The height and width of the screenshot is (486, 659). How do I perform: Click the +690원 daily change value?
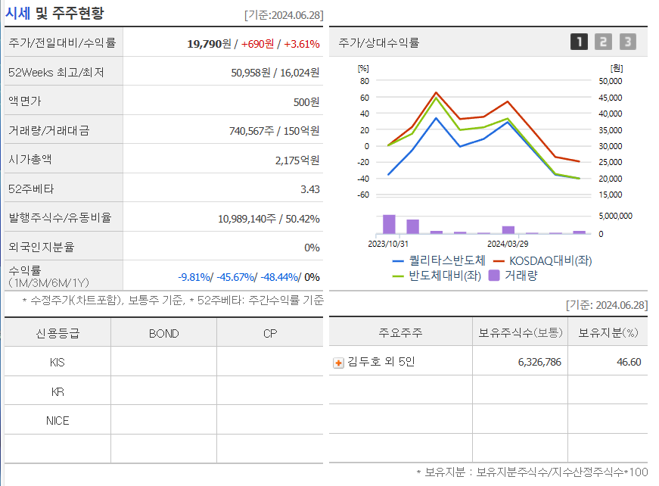(x=257, y=44)
